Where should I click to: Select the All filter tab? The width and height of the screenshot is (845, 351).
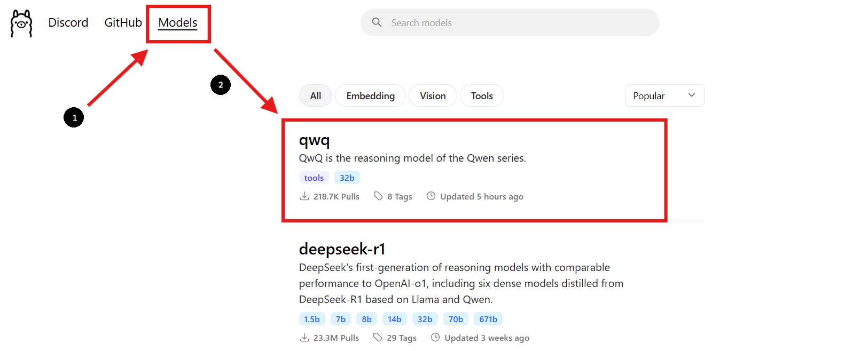(316, 95)
